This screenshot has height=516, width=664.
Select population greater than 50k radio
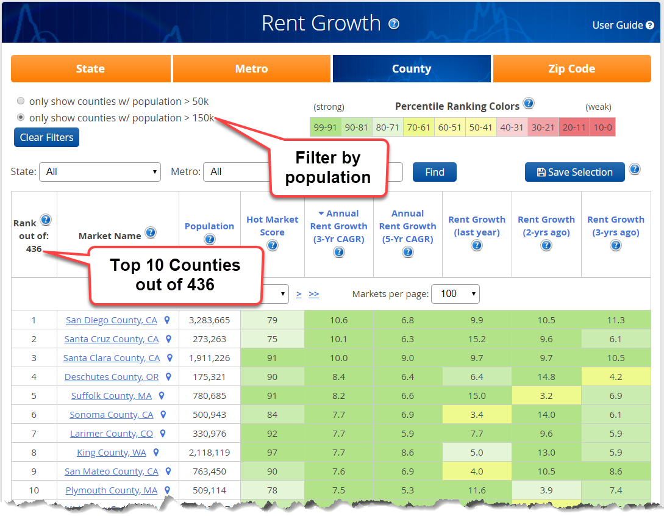click(x=20, y=101)
